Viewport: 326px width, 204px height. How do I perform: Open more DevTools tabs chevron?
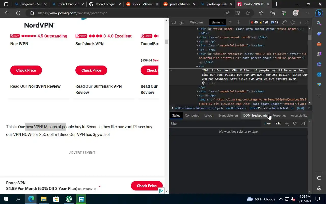pyautogui.click(x=230, y=22)
